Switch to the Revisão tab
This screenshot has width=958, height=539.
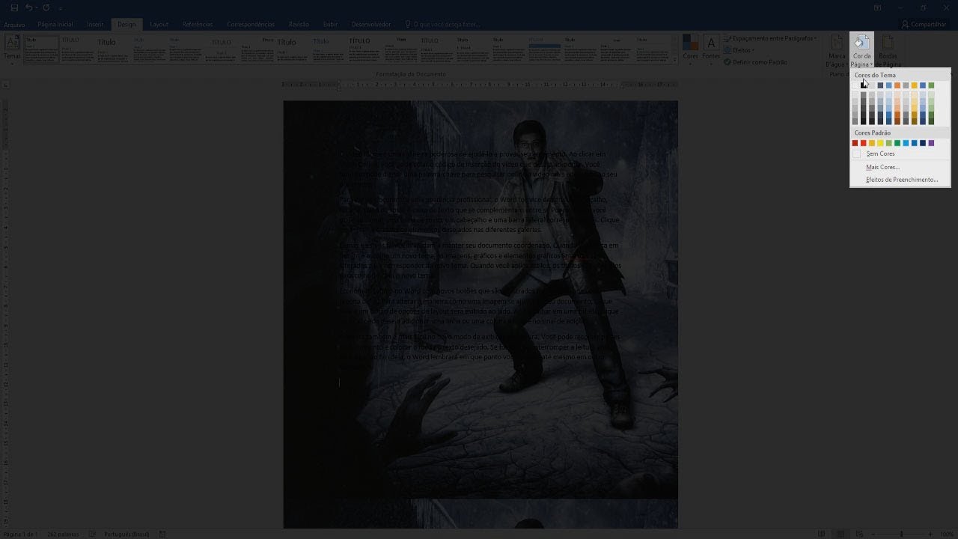[x=299, y=25]
